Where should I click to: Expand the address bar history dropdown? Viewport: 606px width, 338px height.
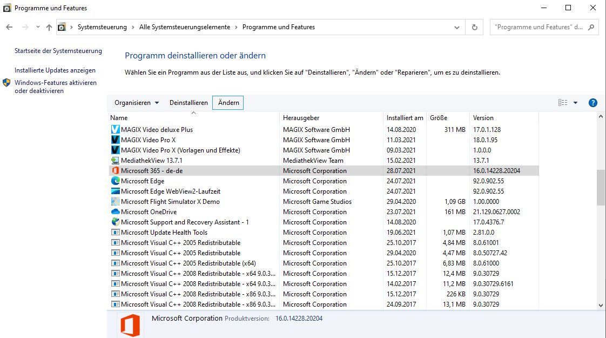coord(457,27)
